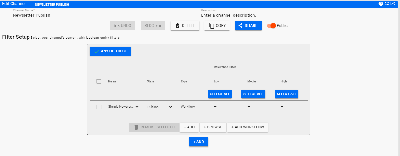This screenshot has height=156, width=400.
Task: Click the Channel Name input field
Action: coord(104,15)
